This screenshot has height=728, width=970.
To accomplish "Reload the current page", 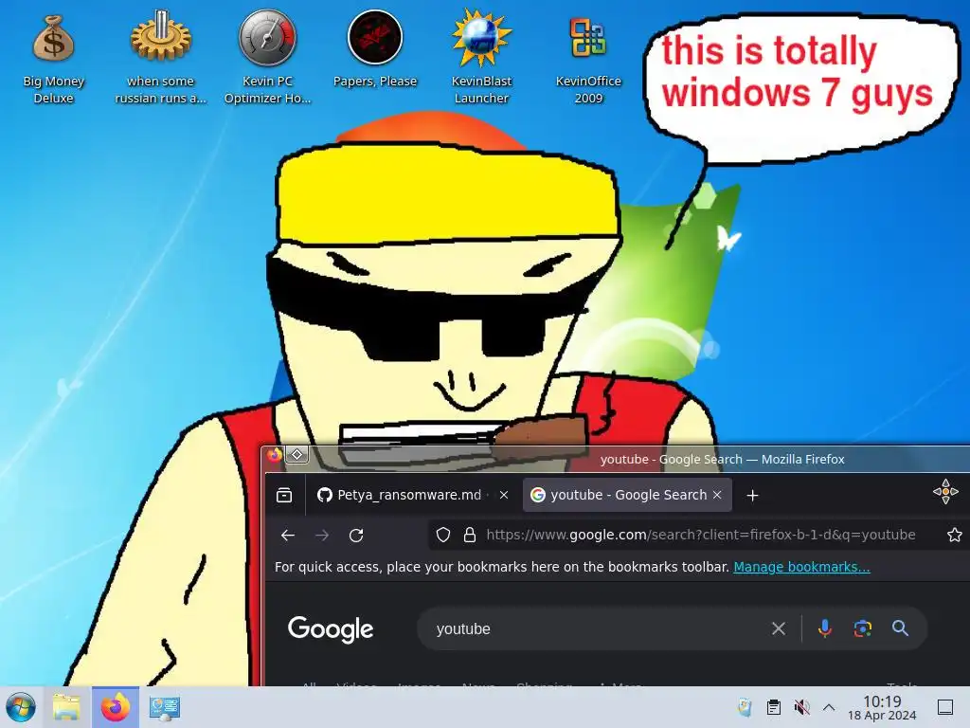I will pyautogui.click(x=356, y=535).
